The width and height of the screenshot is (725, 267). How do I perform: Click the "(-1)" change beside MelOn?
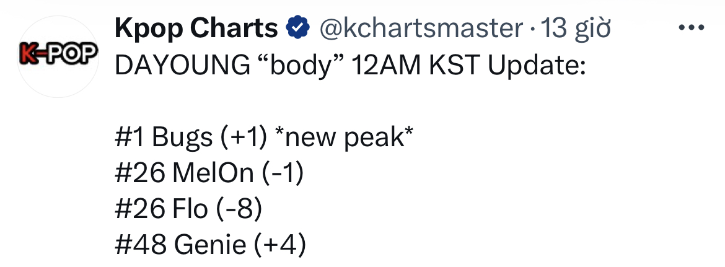click(283, 173)
